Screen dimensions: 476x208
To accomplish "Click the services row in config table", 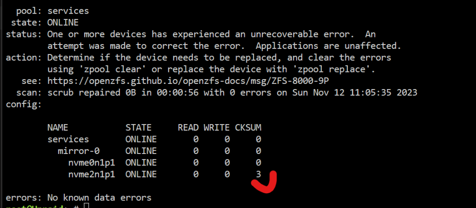I will 154,139.
